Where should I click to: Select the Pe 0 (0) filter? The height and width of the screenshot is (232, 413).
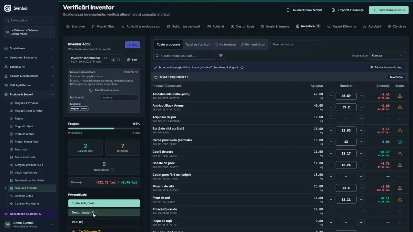coord(104,222)
